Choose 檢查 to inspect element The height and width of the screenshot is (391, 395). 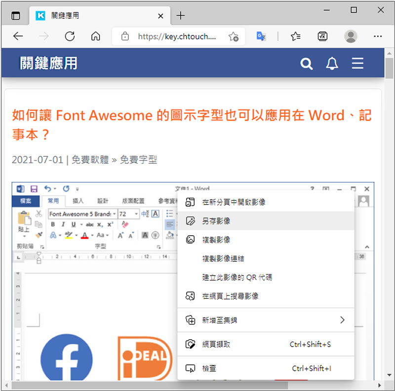tap(266, 368)
